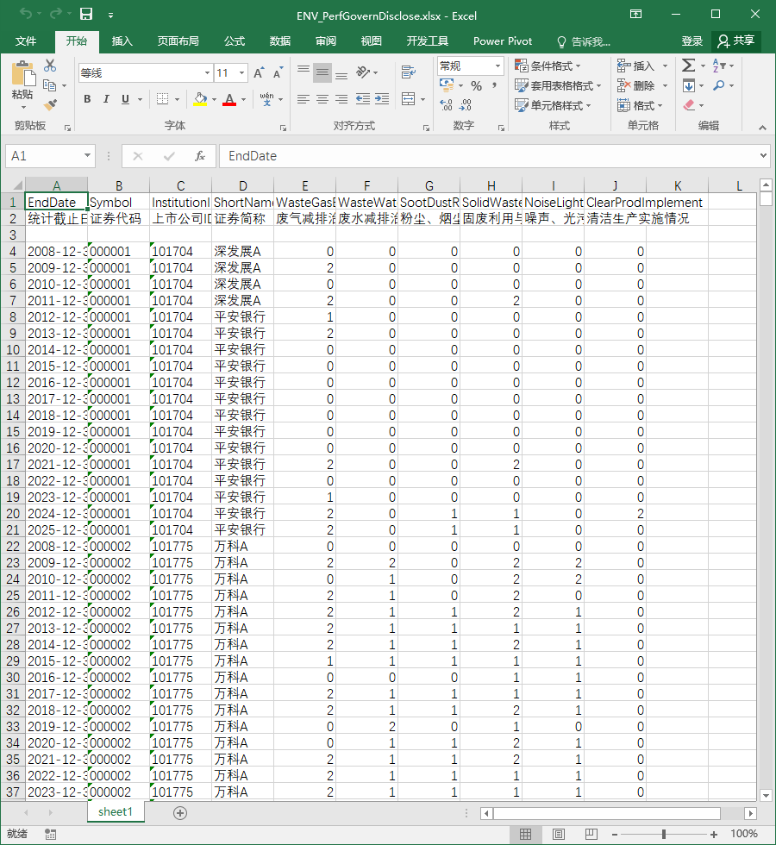The height and width of the screenshot is (845, 776).
Task: Apply the Merge and Center icon
Action: (409, 98)
